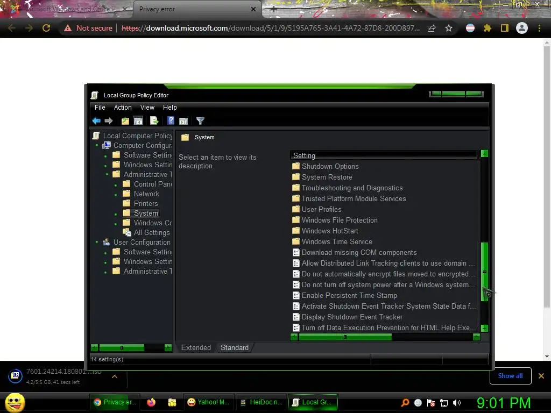Collapse the Computer Configuration node
Screen dimensions: 551x413
click(x=97, y=145)
